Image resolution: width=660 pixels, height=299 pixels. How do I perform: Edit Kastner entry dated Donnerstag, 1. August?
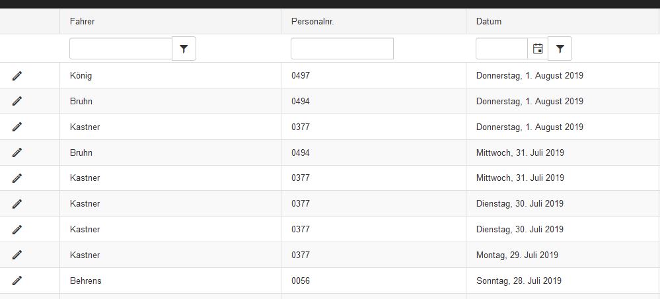[17, 127]
